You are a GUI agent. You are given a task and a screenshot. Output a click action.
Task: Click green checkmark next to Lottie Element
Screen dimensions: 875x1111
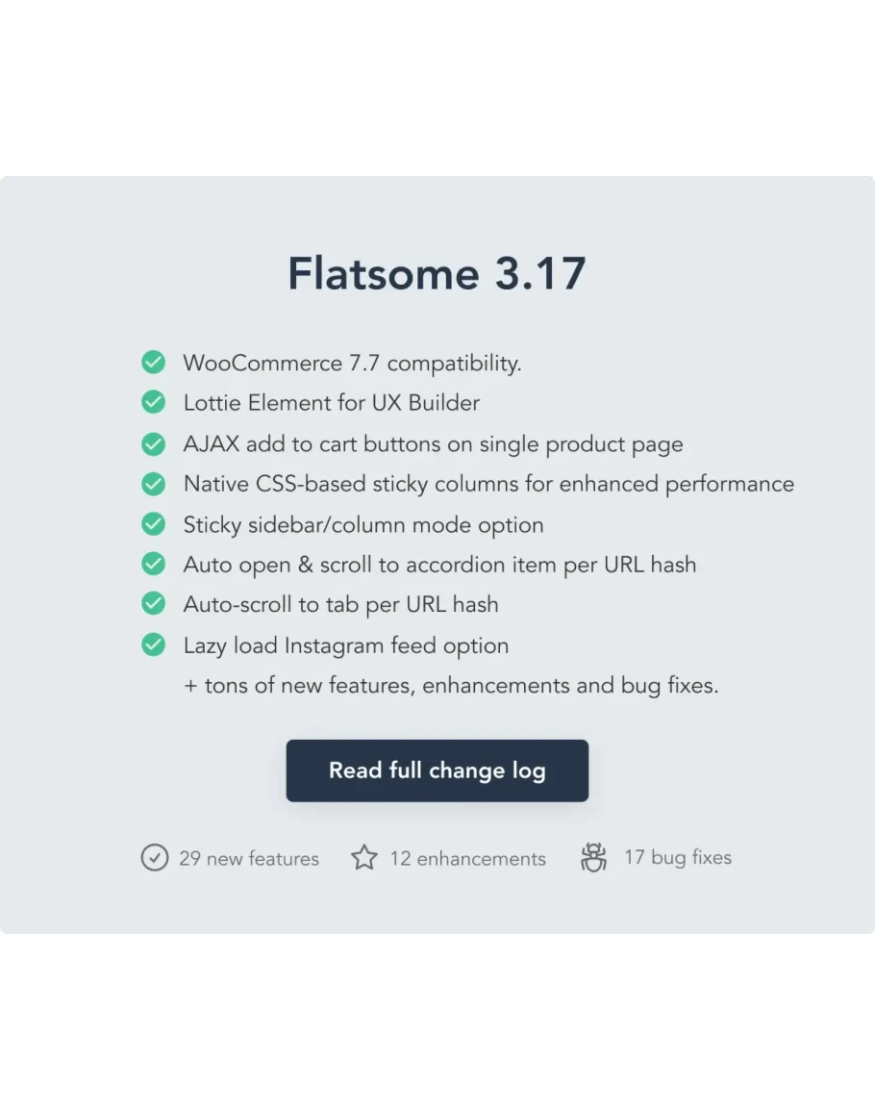(153, 402)
